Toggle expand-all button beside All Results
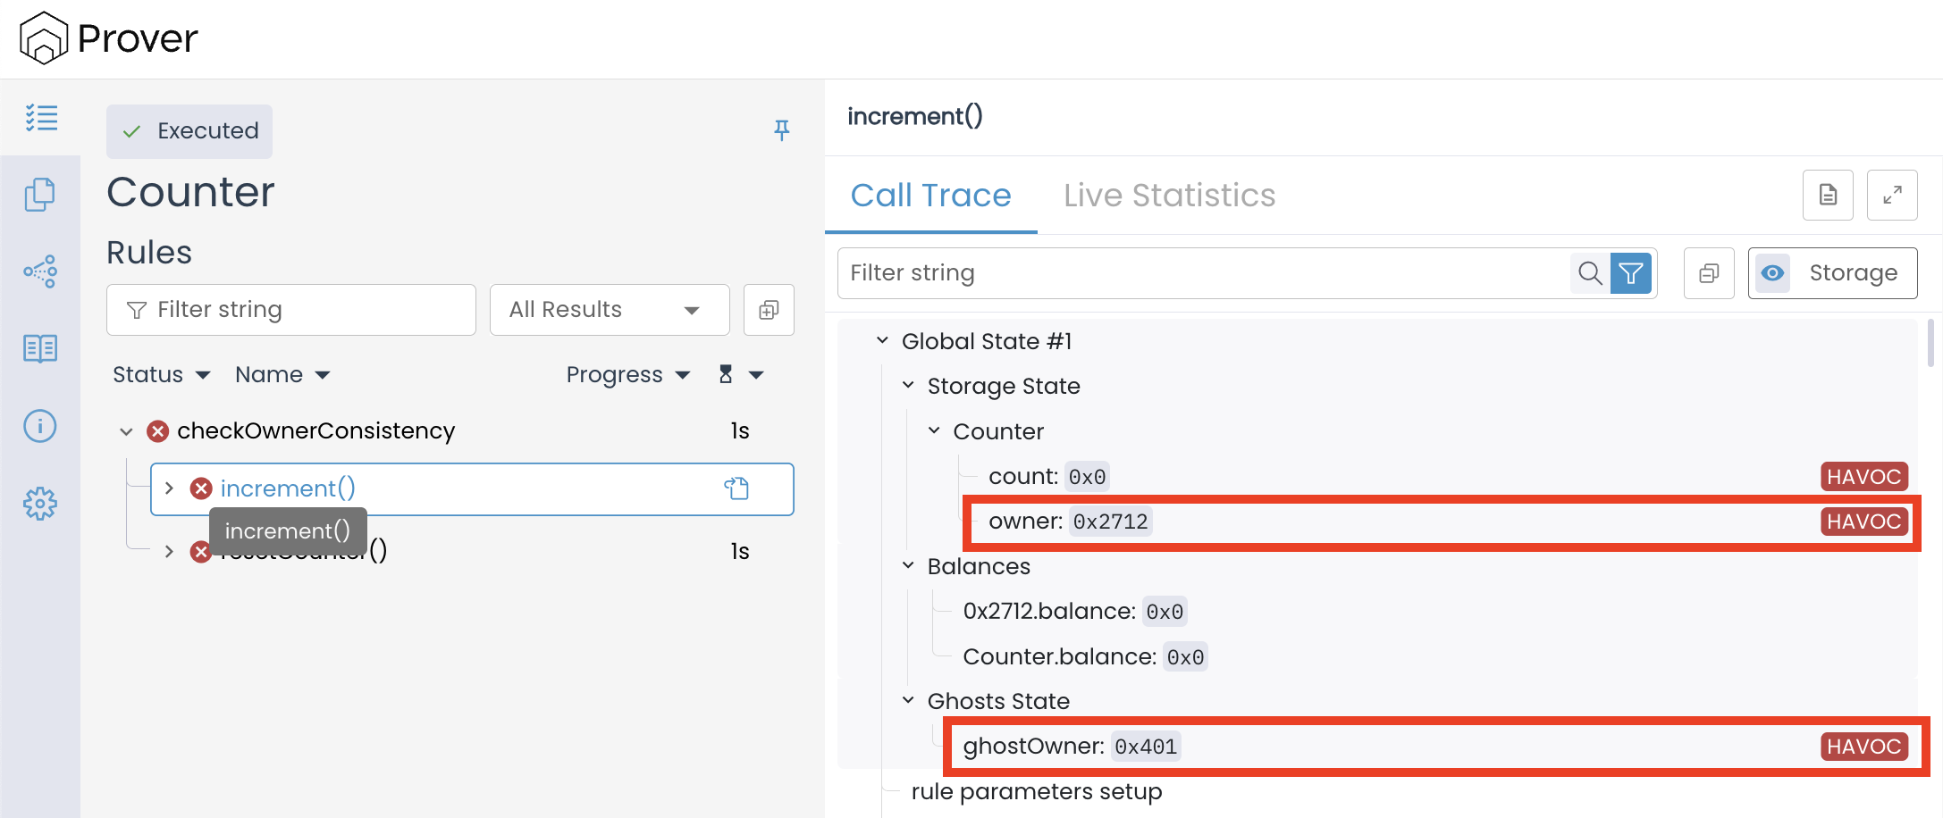The height and width of the screenshot is (818, 1943). click(769, 310)
